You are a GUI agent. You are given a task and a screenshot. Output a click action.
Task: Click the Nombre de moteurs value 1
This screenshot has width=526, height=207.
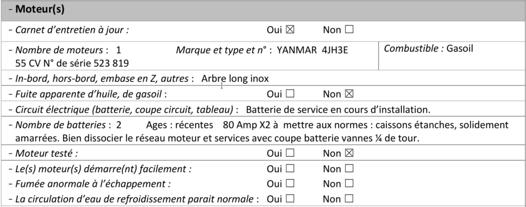119,50
